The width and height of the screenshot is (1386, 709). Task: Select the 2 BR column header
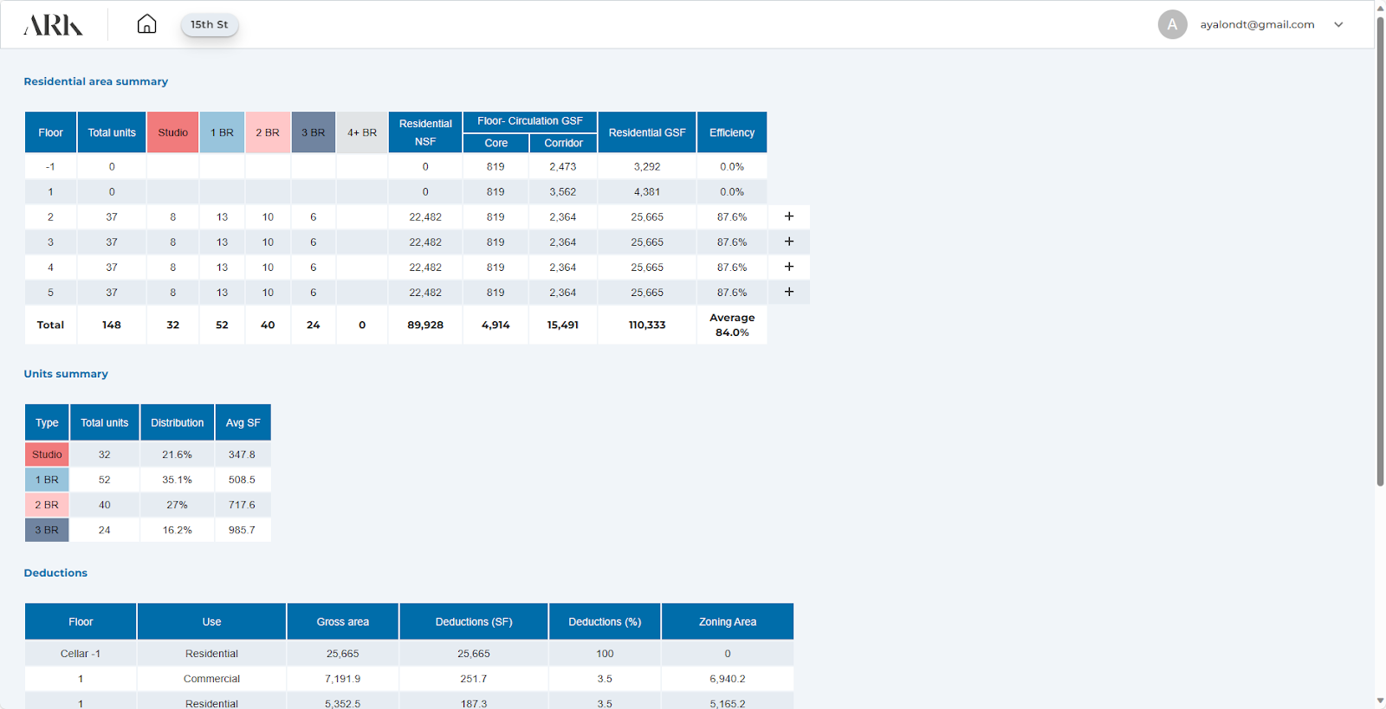point(268,132)
